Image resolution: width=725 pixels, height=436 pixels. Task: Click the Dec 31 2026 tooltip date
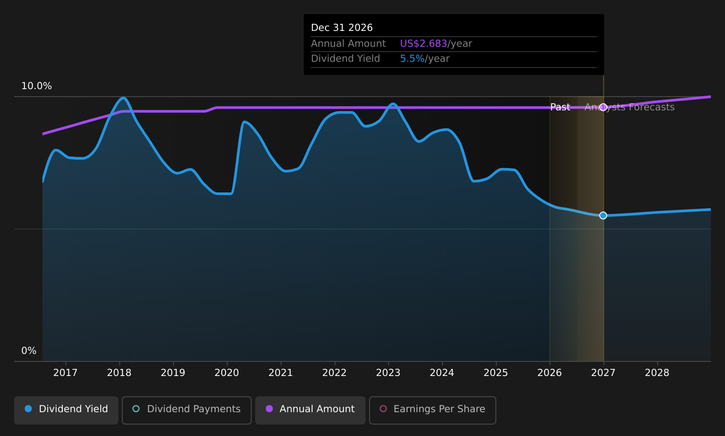tap(342, 28)
